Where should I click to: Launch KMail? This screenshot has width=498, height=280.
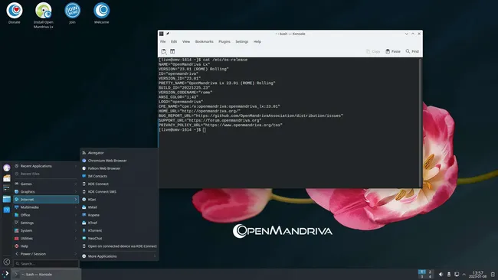[x=119, y=207]
